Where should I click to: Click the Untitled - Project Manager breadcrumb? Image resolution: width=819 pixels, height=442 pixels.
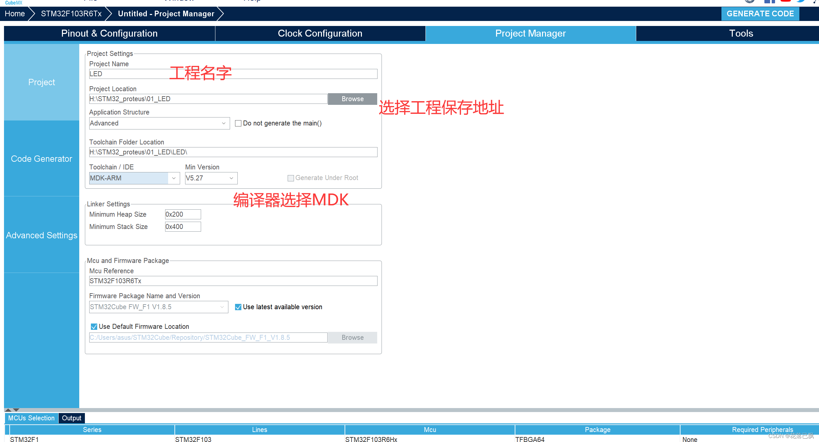click(x=166, y=14)
